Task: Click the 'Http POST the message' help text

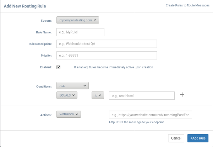Action: [x=136, y=122]
